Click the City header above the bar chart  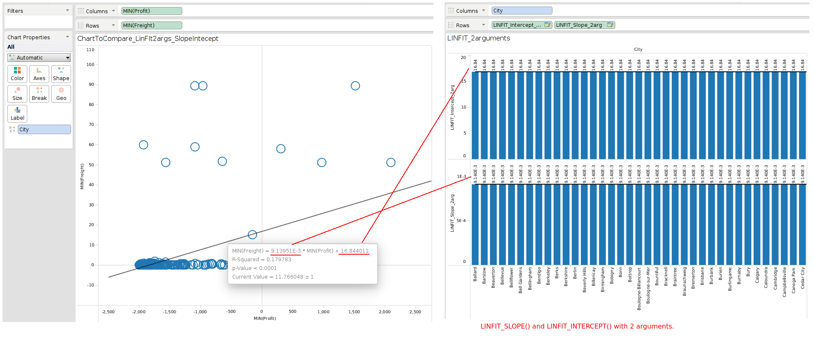pos(638,50)
